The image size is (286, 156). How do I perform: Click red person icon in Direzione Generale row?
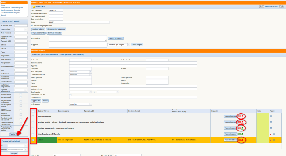click(242, 116)
